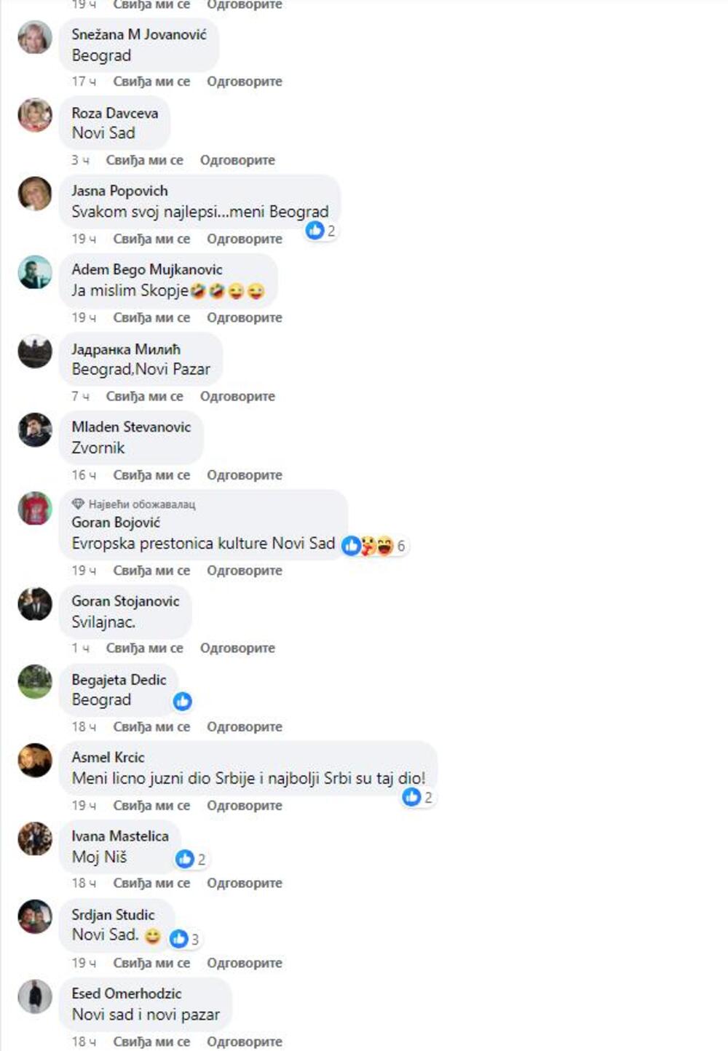This screenshot has height=1051, width=728.
Task: Open the like count on Ivana Mastelica's comment
Action: (191, 859)
